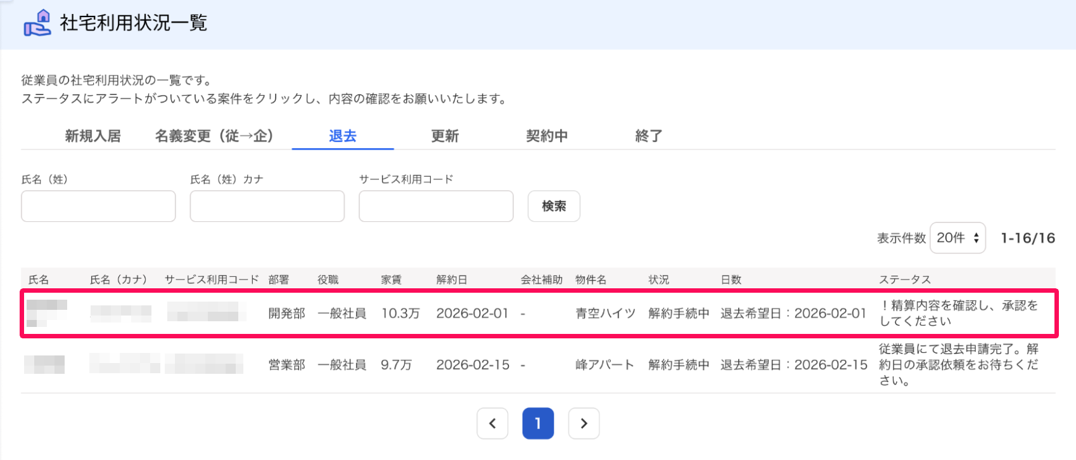Click rent value 9.7万
Image resolution: width=1076 pixels, height=460 pixels.
click(397, 365)
